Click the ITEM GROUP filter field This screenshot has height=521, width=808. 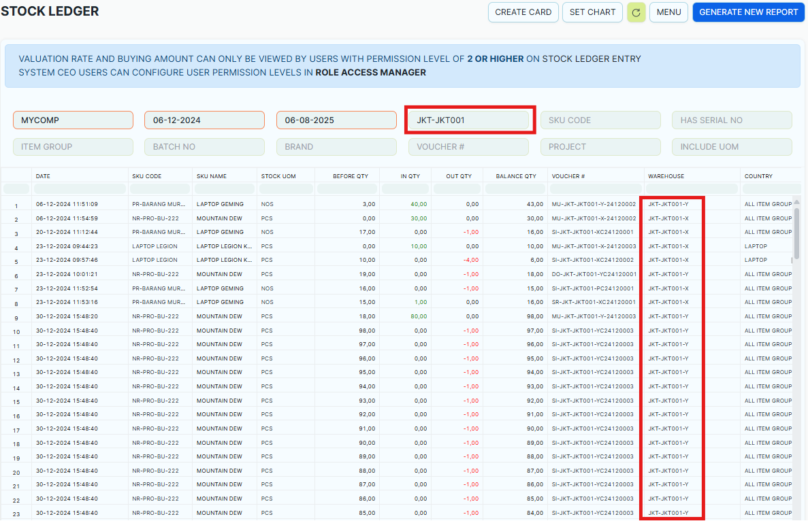(73, 147)
